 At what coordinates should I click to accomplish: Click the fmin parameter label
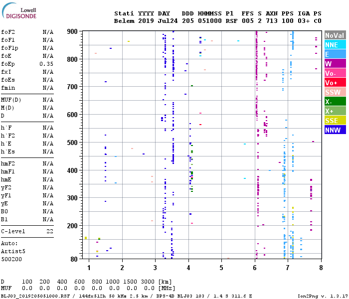coord(8,88)
